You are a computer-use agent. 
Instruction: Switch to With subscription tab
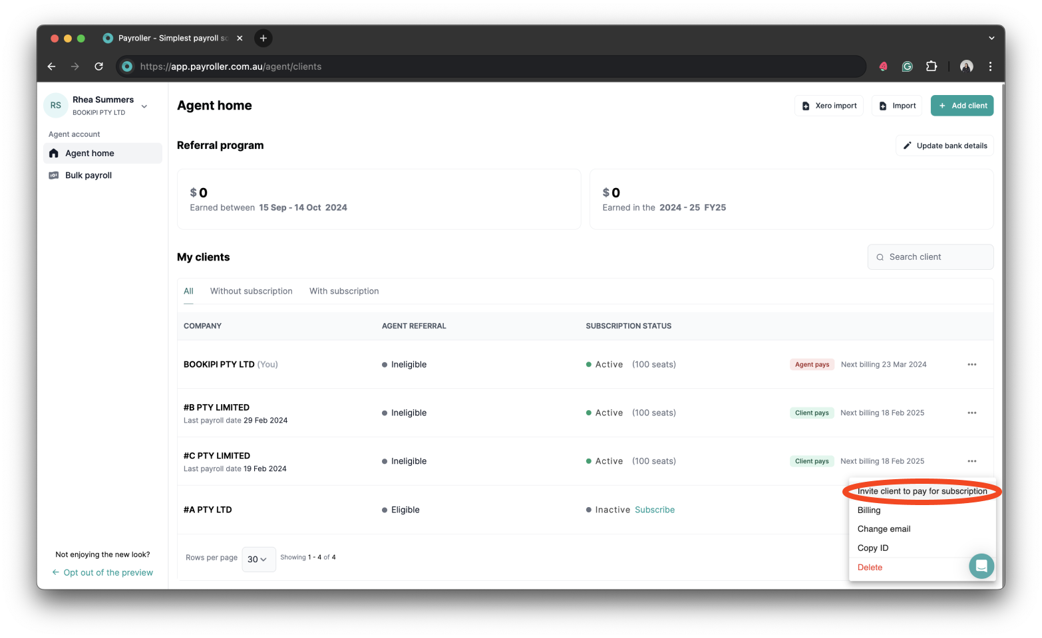[344, 291]
